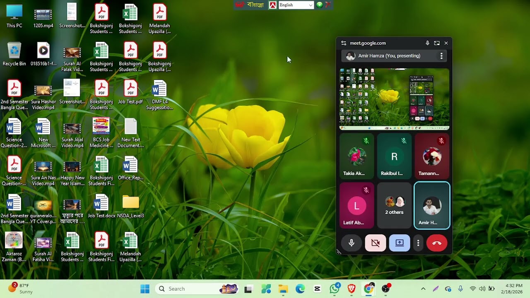
Task: Select This PC desktop icon
Action: click(14, 17)
